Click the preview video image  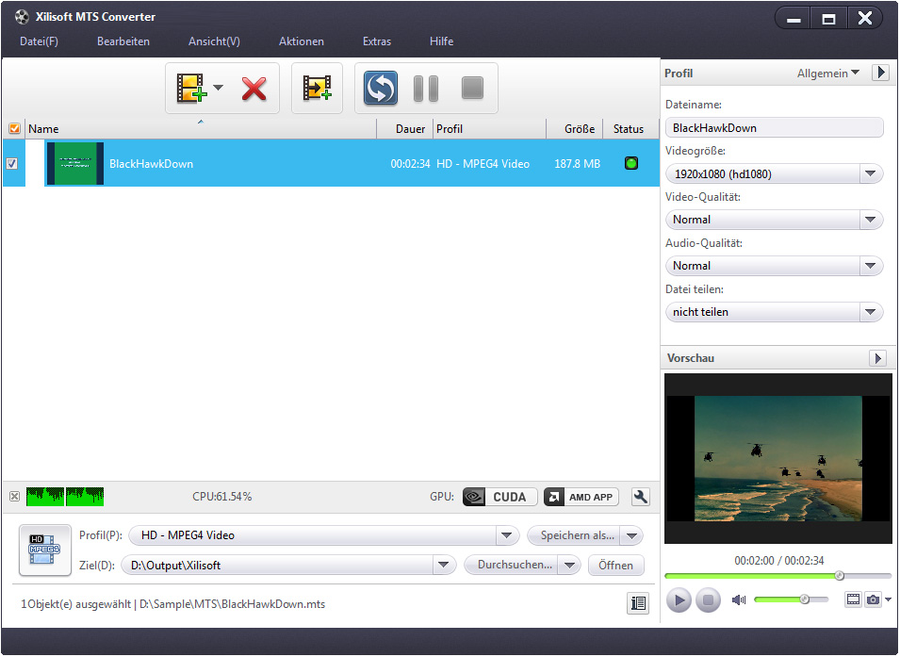coord(778,458)
